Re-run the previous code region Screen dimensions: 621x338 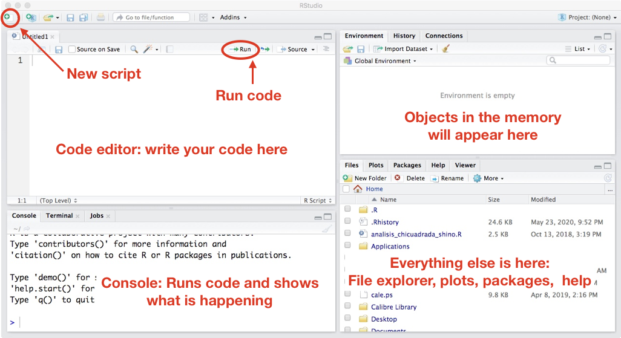265,49
